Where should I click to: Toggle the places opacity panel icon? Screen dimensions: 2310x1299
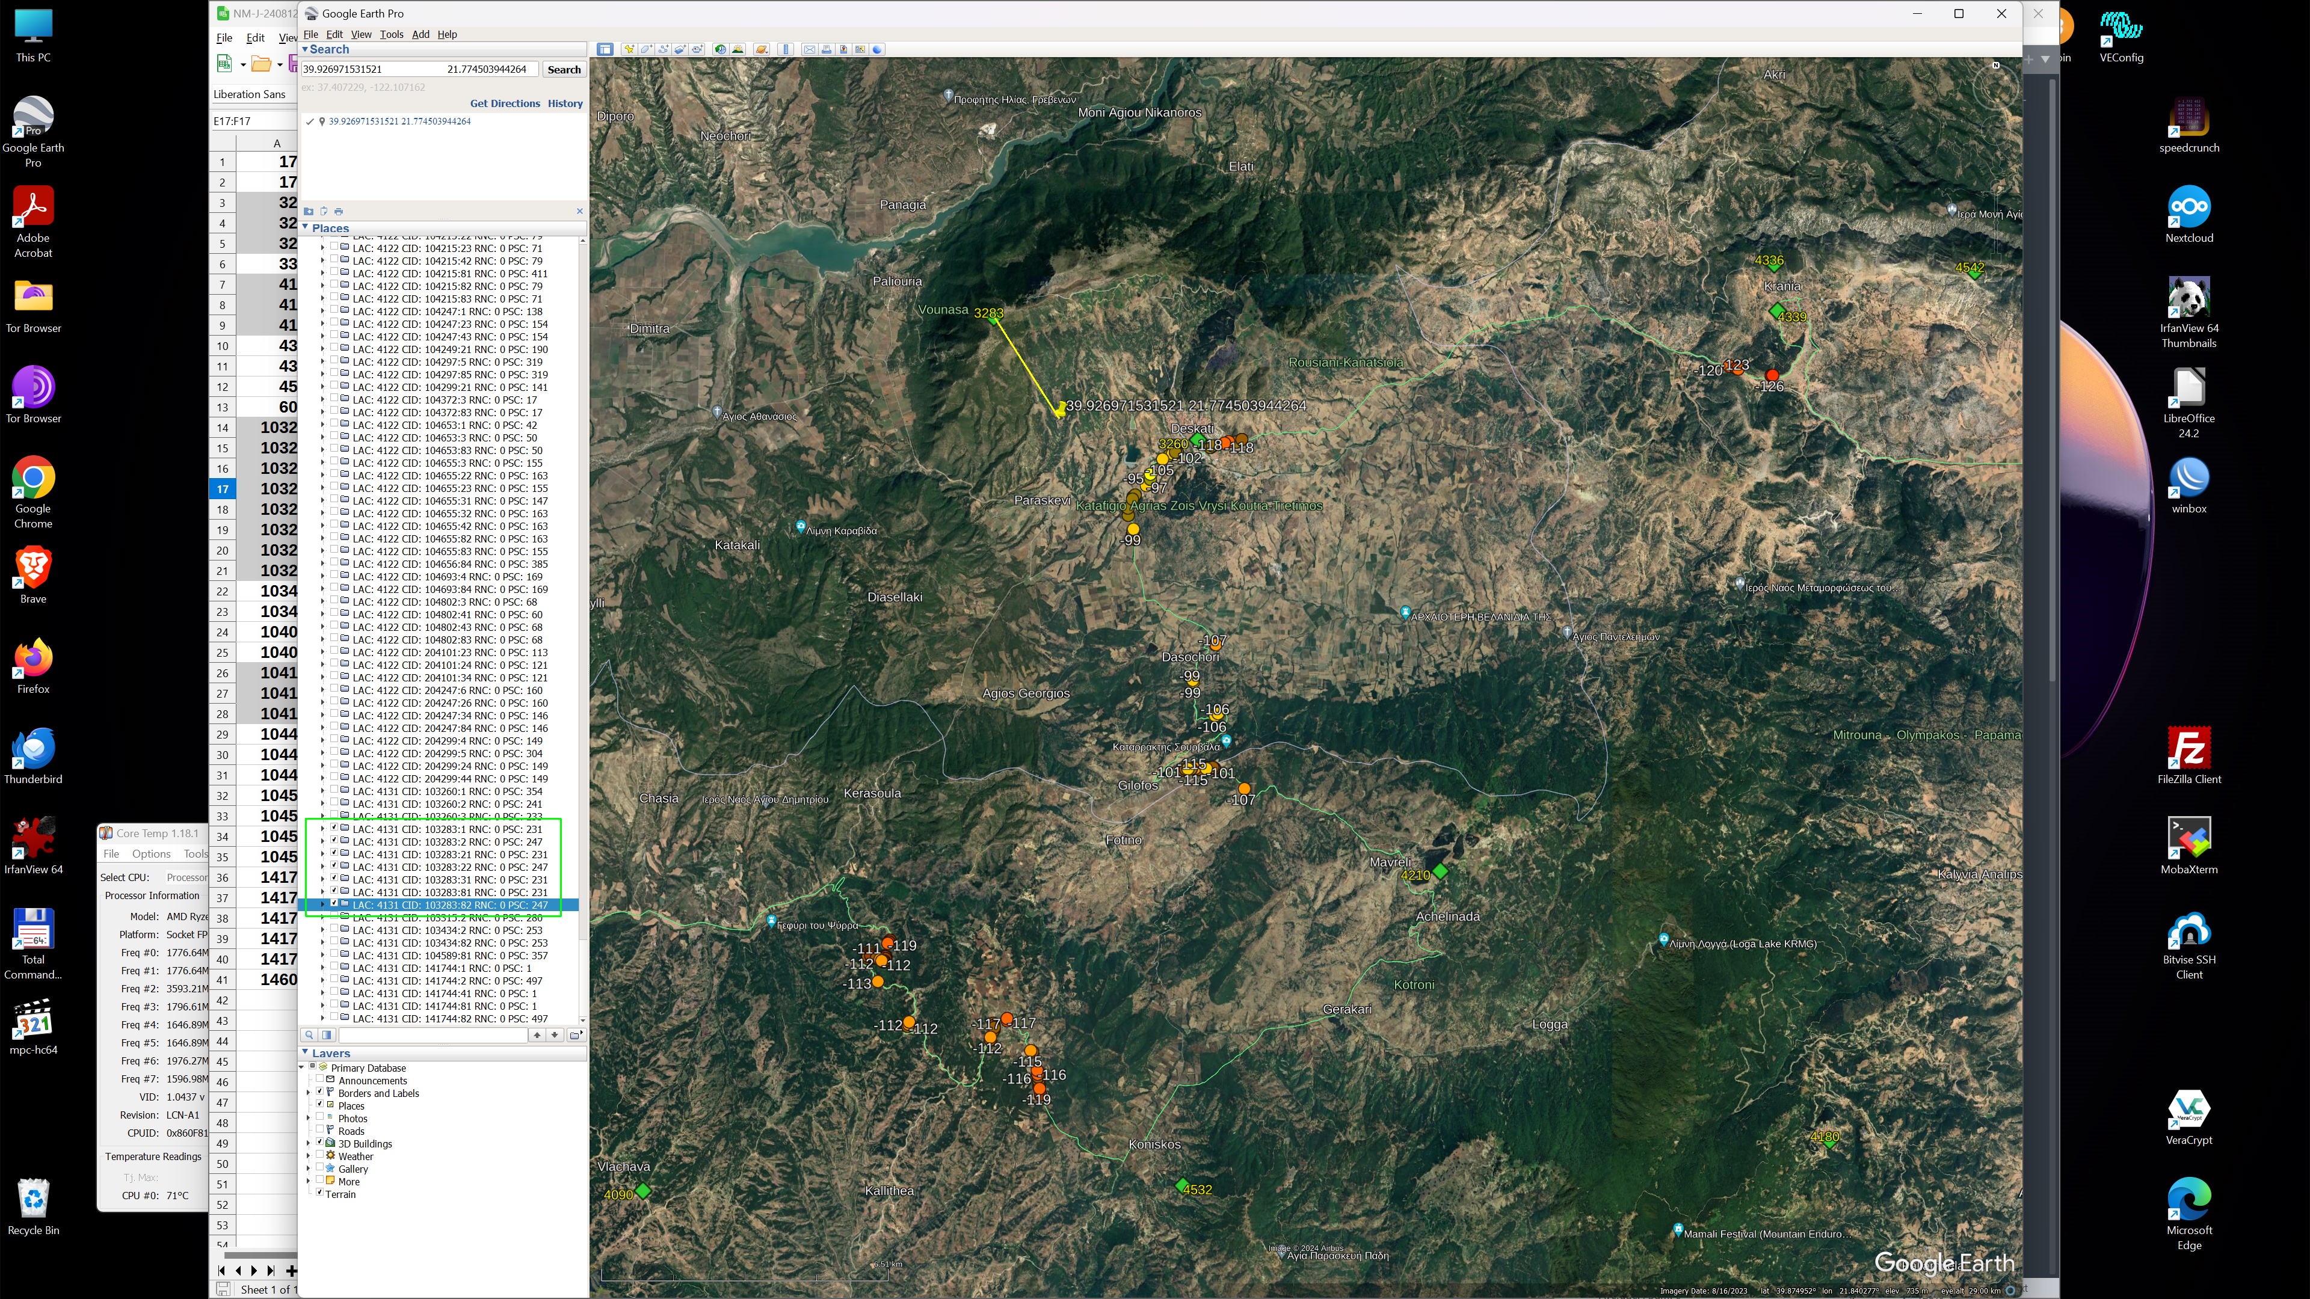click(x=327, y=1034)
